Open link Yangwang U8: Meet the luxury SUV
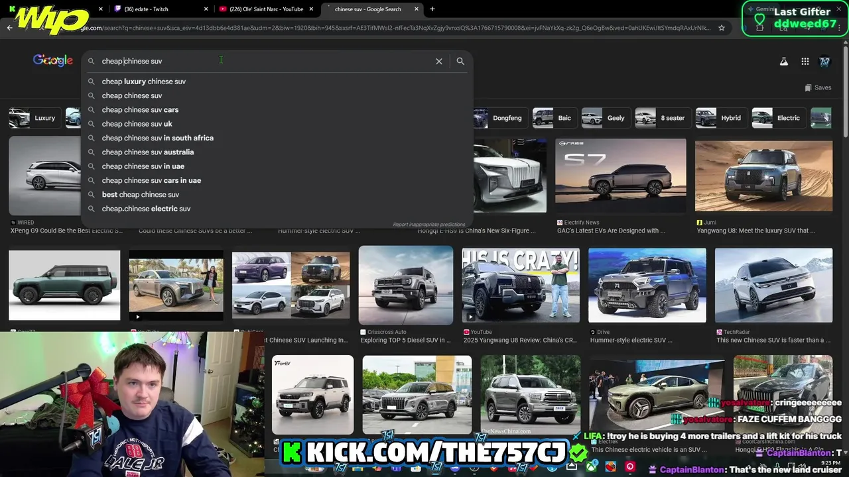The height and width of the screenshot is (477, 849). coord(755,231)
